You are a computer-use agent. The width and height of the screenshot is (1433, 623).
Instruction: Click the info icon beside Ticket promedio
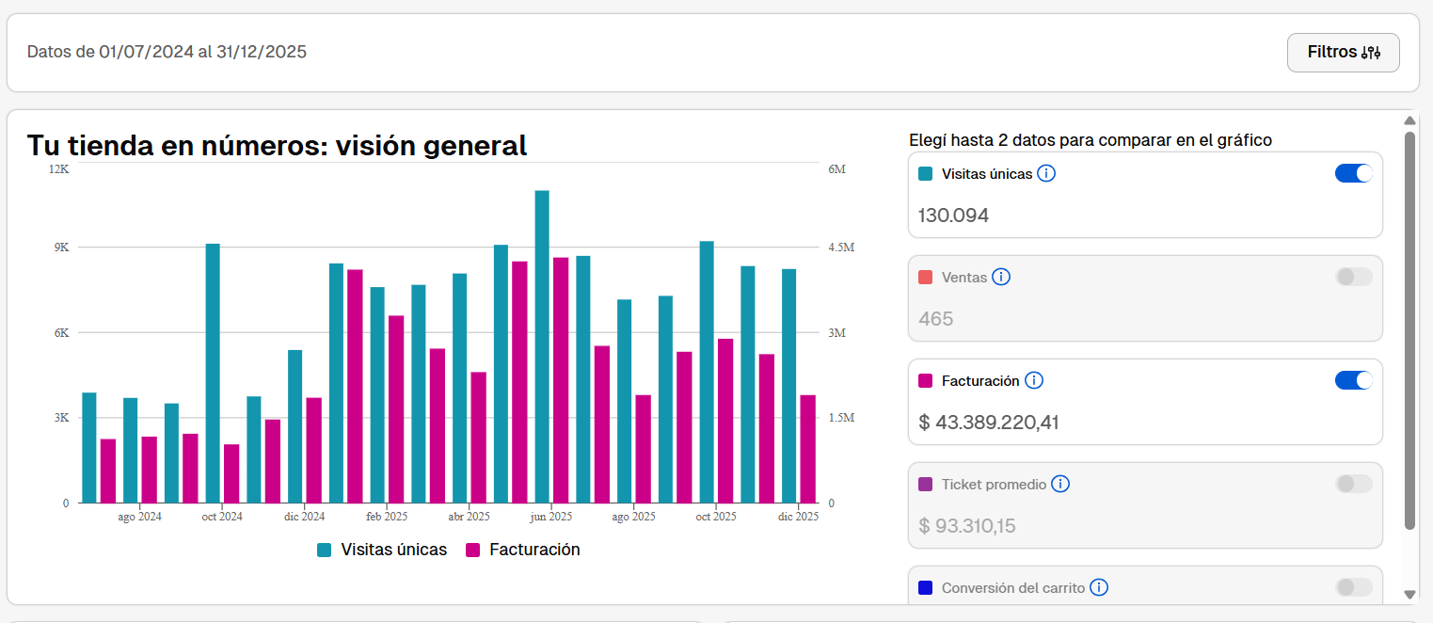1060,484
